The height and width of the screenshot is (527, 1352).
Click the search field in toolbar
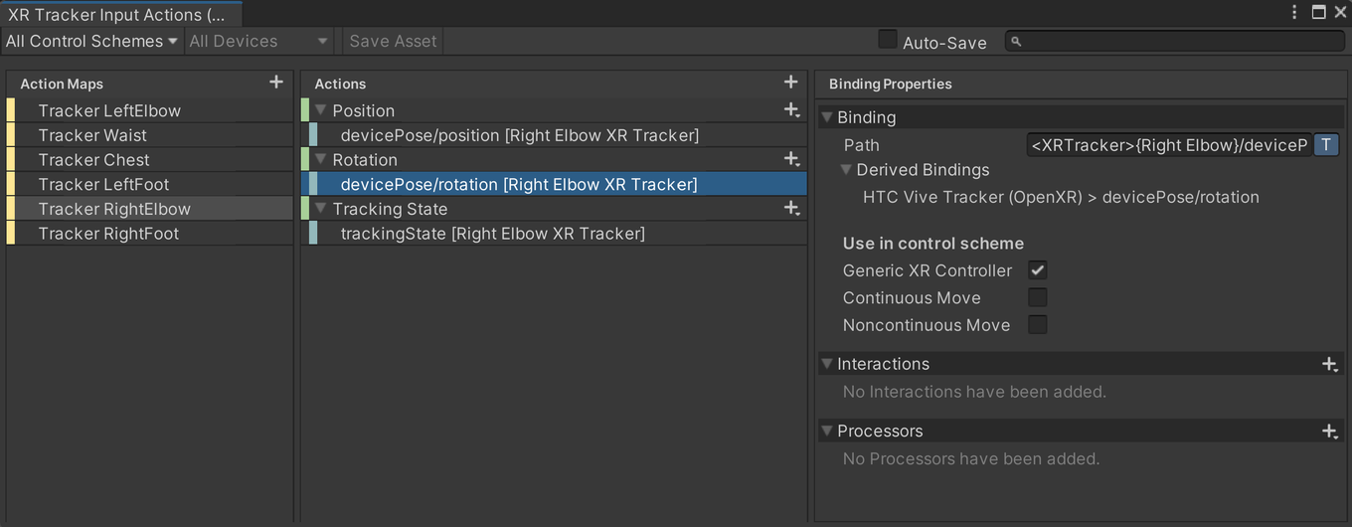pyautogui.click(x=1174, y=41)
